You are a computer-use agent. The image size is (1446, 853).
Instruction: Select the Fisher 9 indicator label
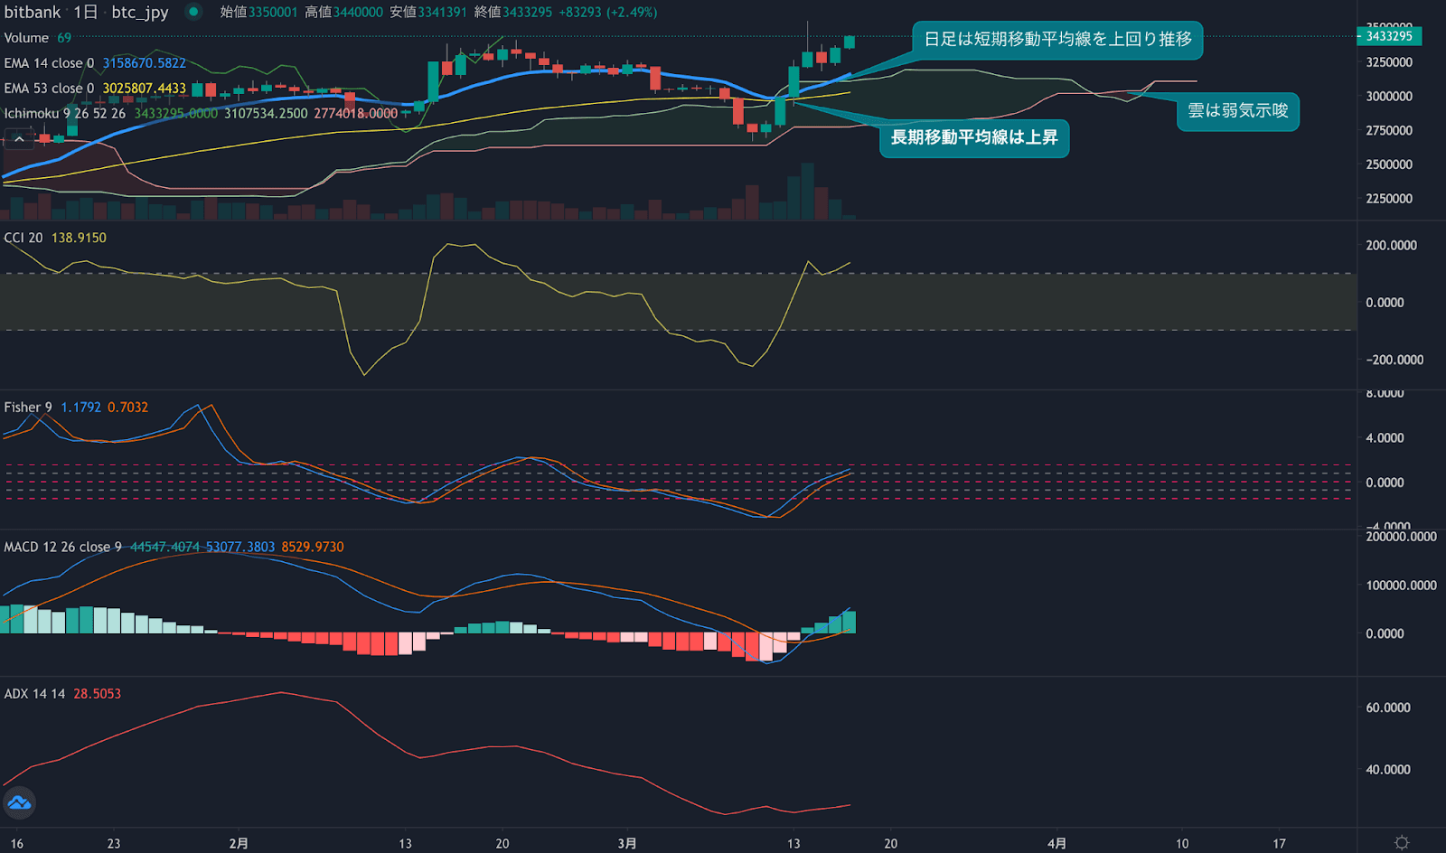click(27, 407)
